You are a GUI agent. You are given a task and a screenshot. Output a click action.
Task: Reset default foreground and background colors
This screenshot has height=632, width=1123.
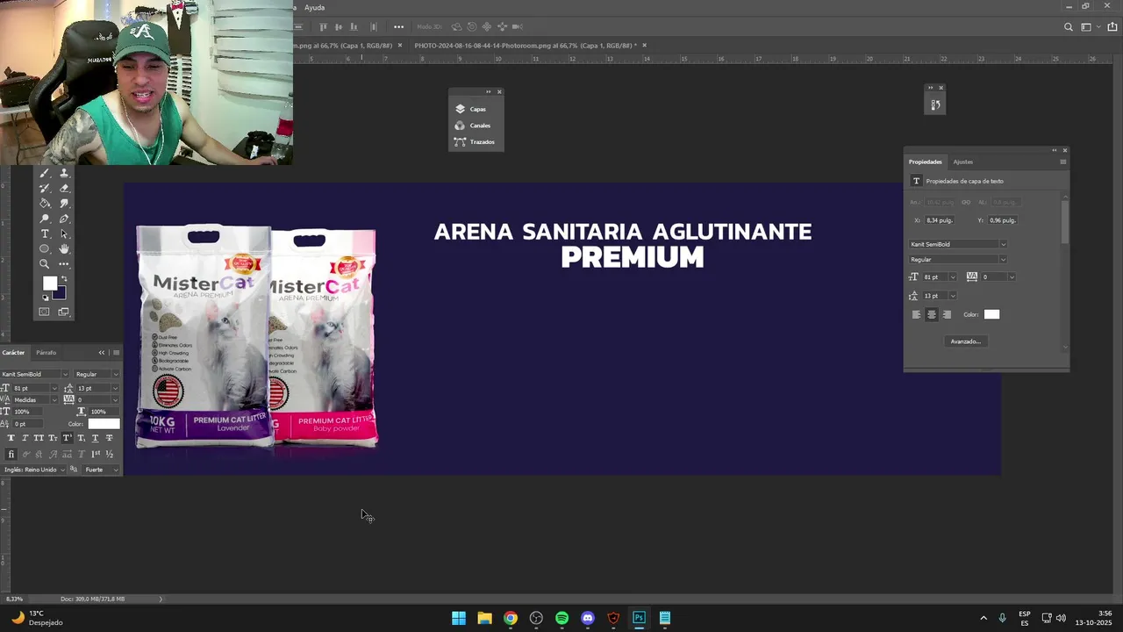pyautogui.click(x=46, y=298)
